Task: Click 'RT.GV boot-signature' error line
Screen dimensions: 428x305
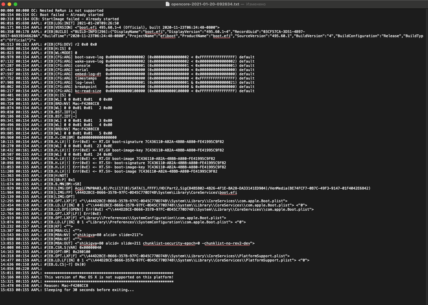Action: [x=112, y=142]
